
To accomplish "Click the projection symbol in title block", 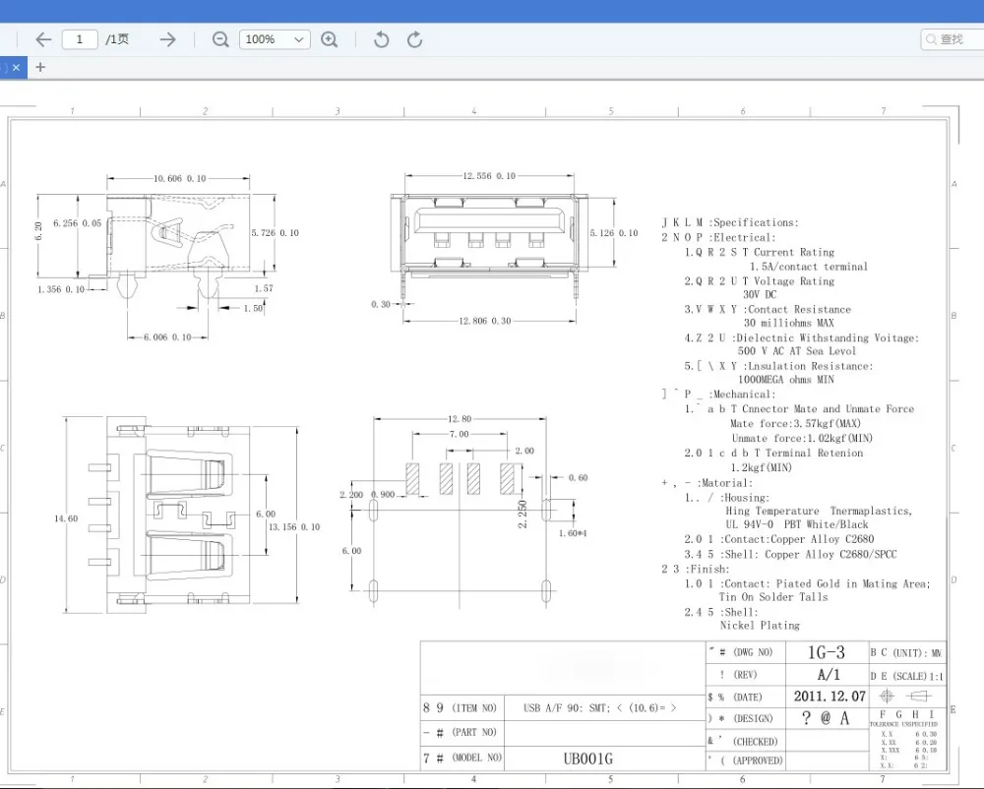I will (x=907, y=697).
